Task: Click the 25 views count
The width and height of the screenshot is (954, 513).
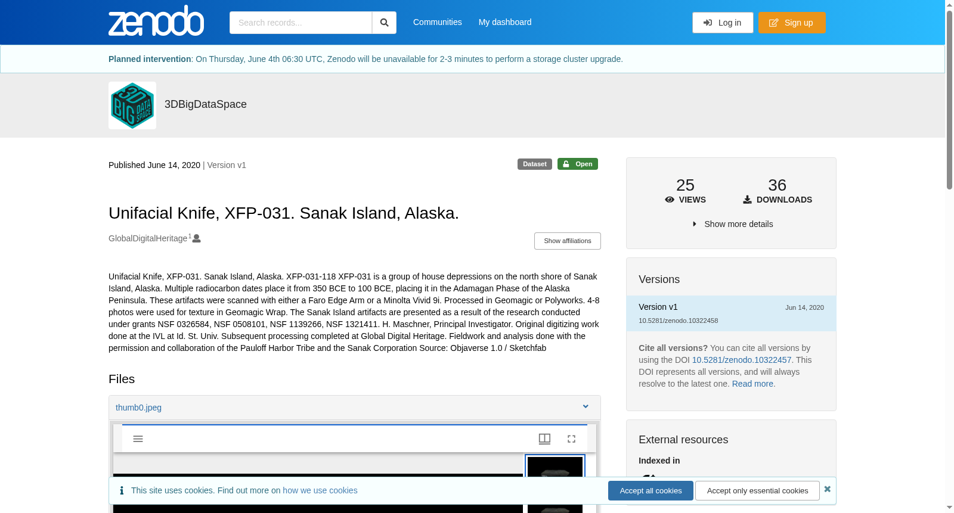Action: tap(685, 185)
